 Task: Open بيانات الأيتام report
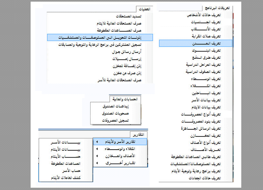point(66,150)
